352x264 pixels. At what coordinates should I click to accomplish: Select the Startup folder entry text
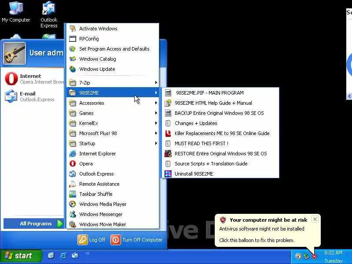click(87, 143)
